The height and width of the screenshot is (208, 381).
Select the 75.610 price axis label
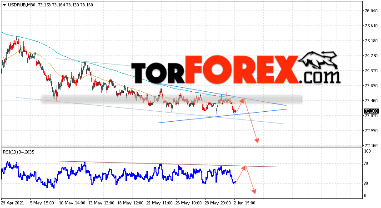coord(371,26)
